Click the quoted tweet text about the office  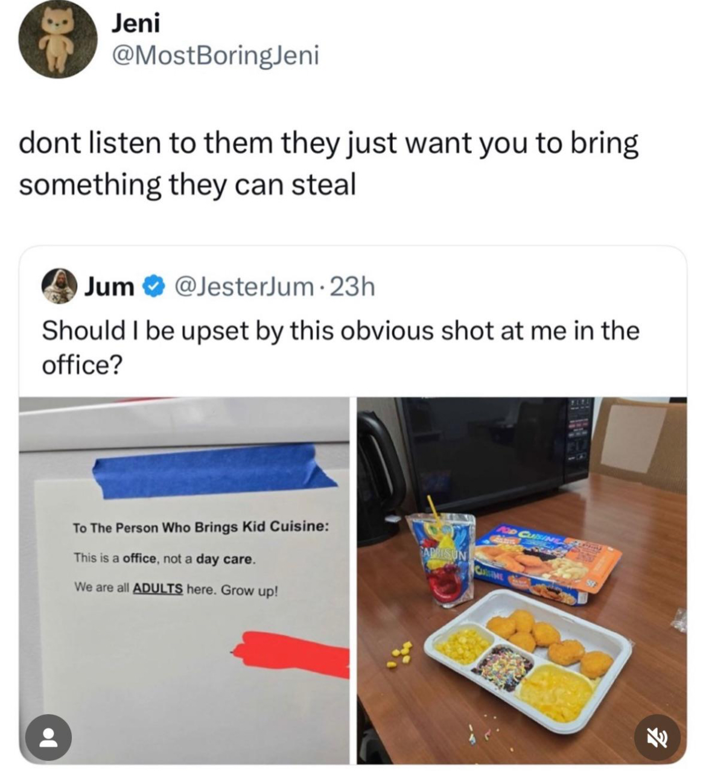point(340,347)
